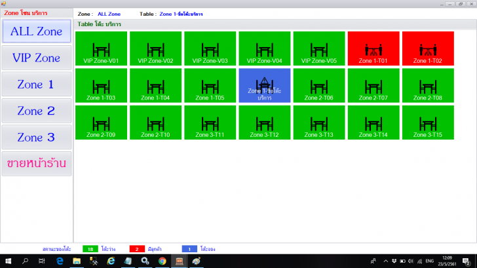Show ALL Zone tables

tap(37, 31)
